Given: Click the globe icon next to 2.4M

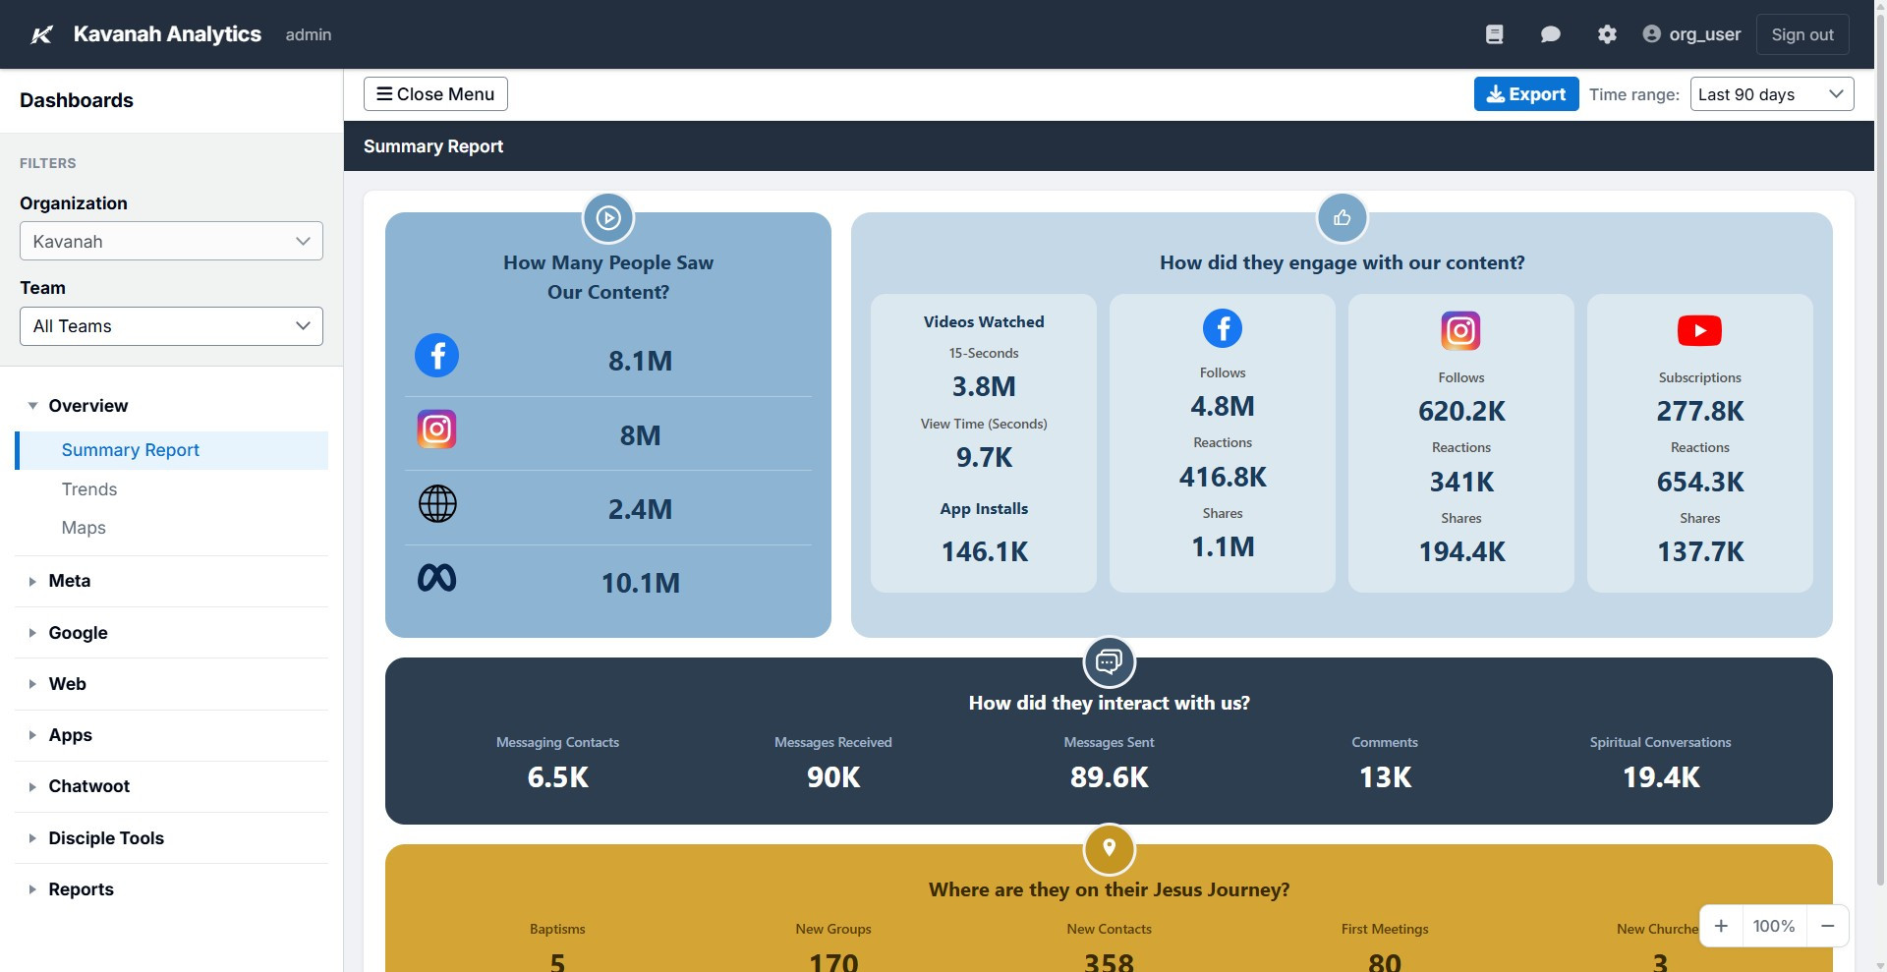Looking at the screenshot, I should click(436, 503).
